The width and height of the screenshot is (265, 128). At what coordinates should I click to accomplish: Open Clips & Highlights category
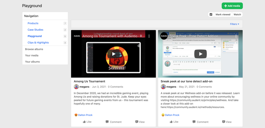coord(38,43)
